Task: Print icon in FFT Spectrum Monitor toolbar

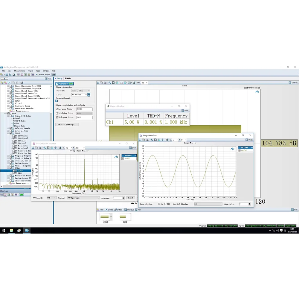Action: pyautogui.click(x=40, y=148)
